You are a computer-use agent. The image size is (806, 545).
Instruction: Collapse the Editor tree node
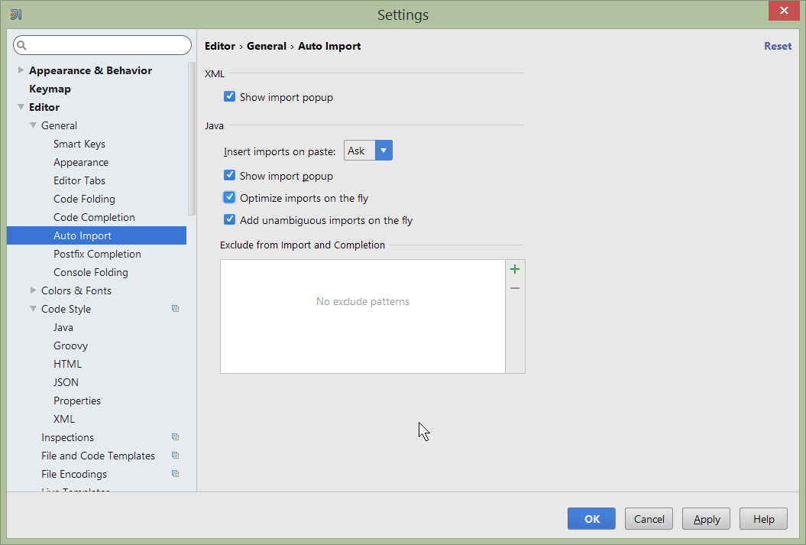tap(21, 107)
